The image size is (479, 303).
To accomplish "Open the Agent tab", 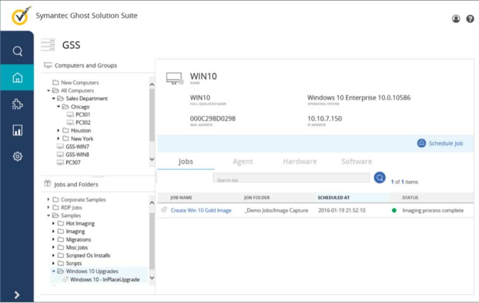I will (x=242, y=161).
